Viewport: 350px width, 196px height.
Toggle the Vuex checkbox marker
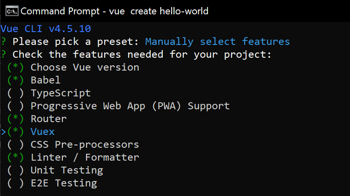click(x=16, y=132)
